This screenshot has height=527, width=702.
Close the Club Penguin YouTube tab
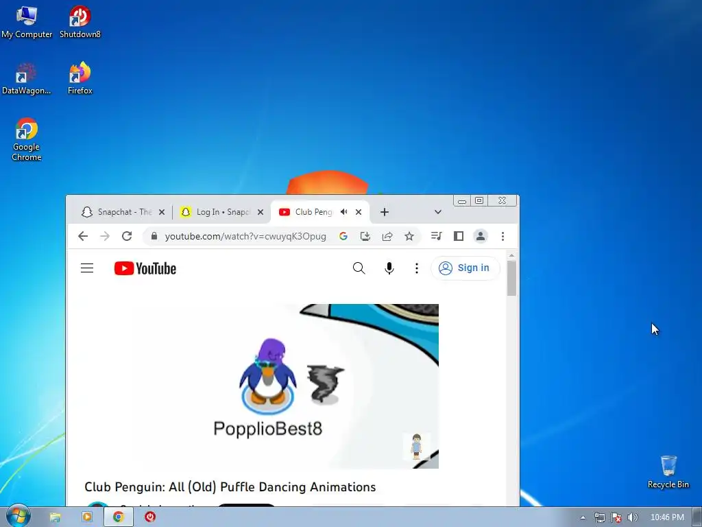pos(358,212)
